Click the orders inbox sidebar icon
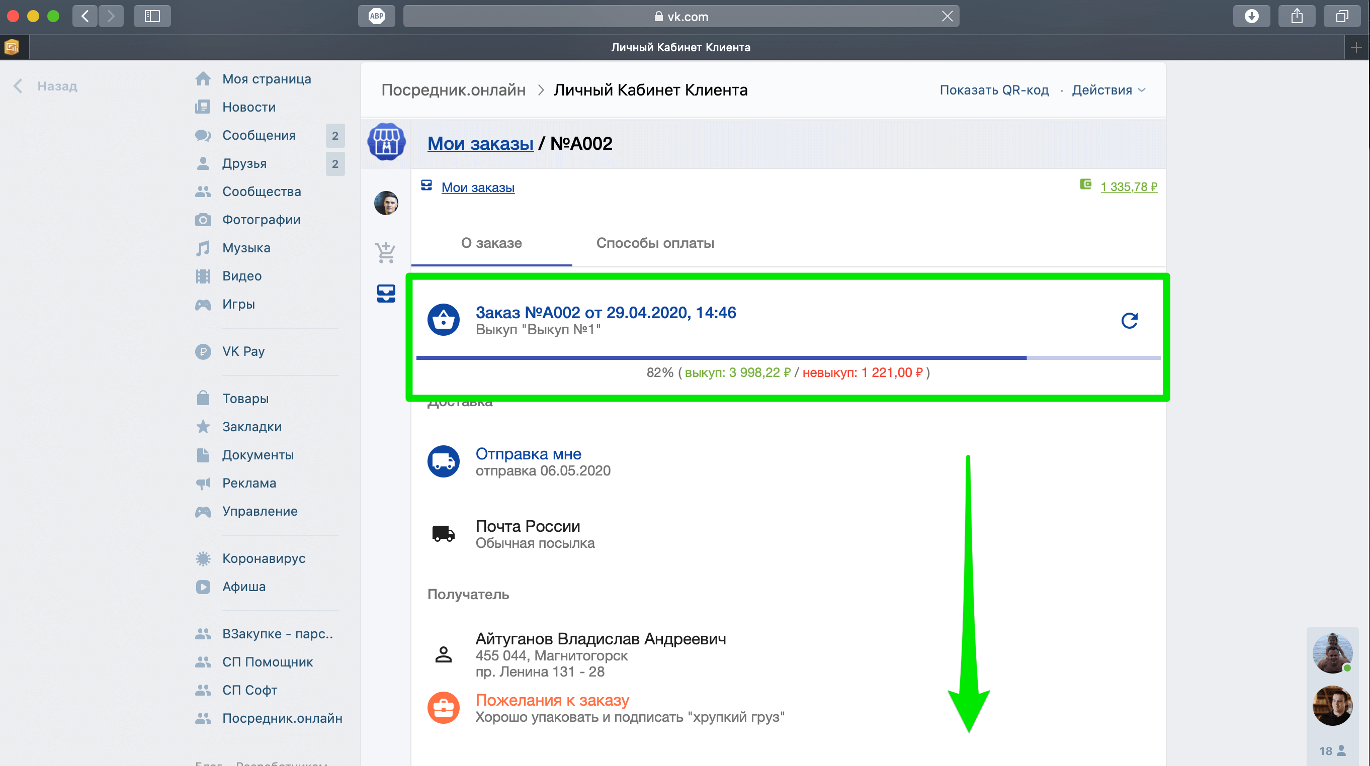Viewport: 1370px width, 766px height. click(x=386, y=294)
